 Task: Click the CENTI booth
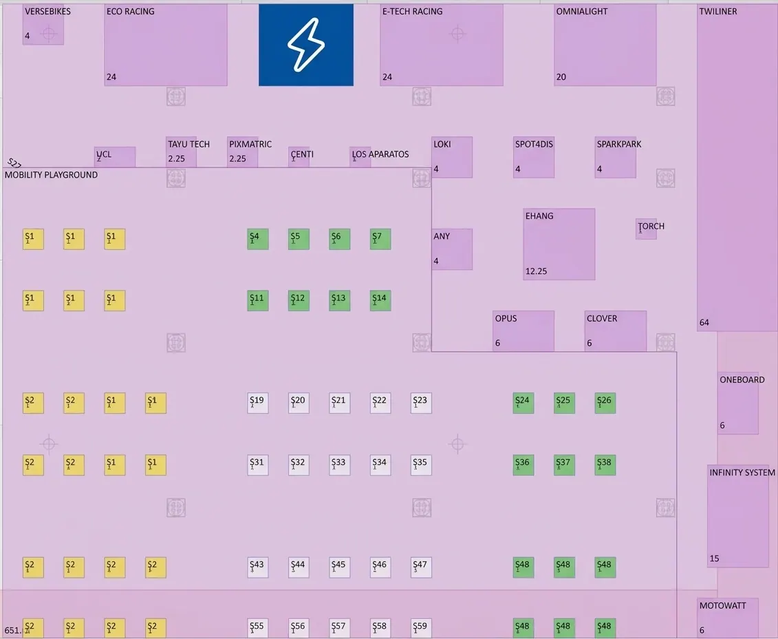[299, 157]
